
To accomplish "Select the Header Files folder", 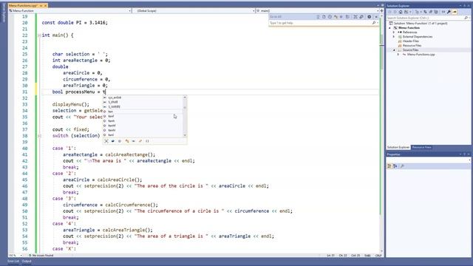I will coord(411,41).
